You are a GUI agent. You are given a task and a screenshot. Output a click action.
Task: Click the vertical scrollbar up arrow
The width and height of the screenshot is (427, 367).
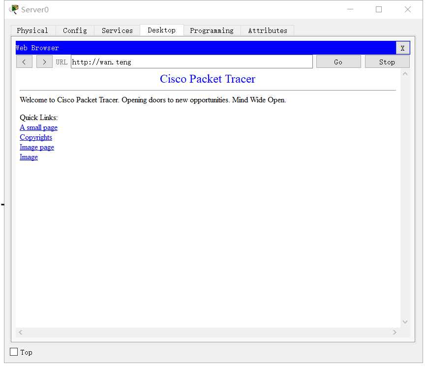405,73
